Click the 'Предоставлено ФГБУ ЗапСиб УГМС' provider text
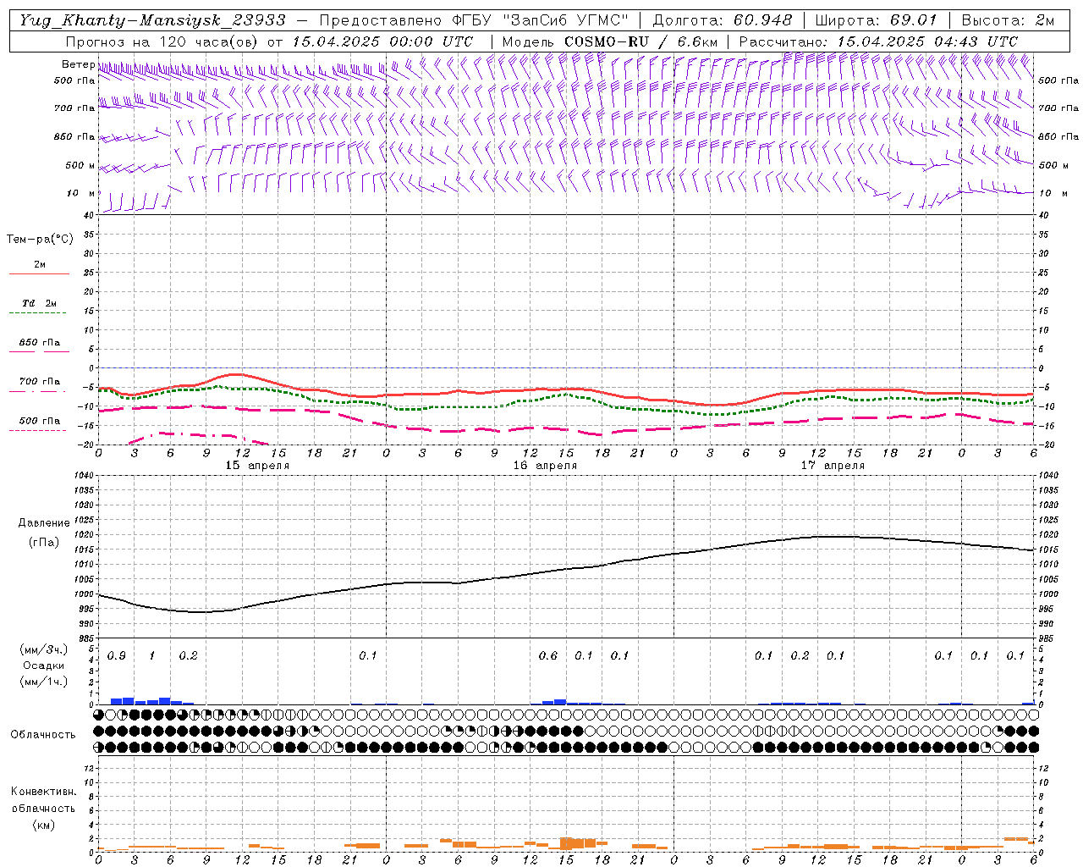 [x=474, y=20]
